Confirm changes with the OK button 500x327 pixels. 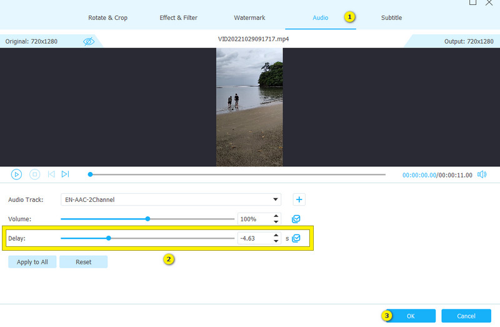(410, 316)
